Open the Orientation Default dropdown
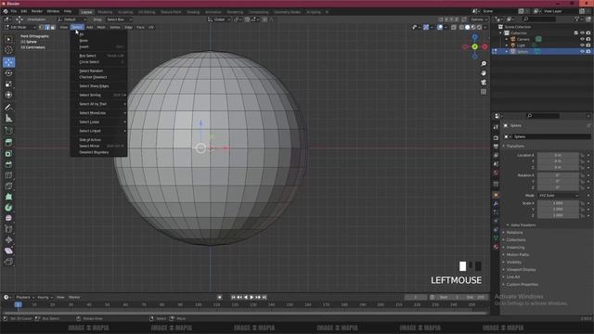 (72, 19)
